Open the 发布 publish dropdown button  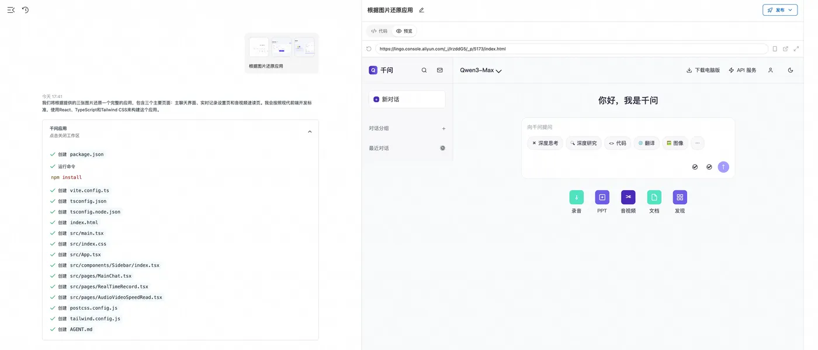tap(780, 10)
